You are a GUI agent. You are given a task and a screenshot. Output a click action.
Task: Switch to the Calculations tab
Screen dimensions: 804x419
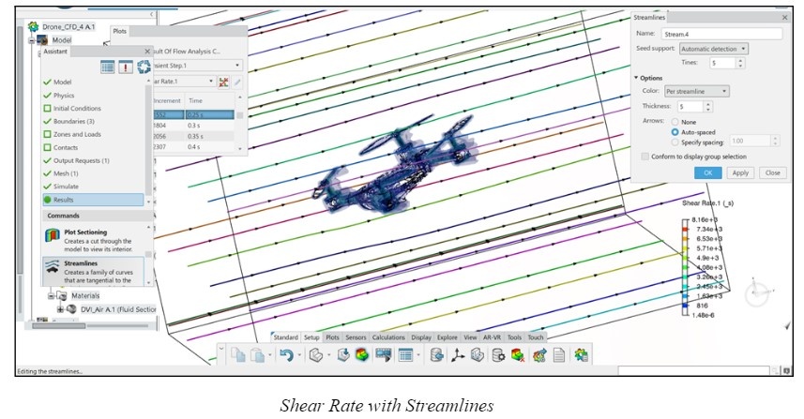click(388, 337)
